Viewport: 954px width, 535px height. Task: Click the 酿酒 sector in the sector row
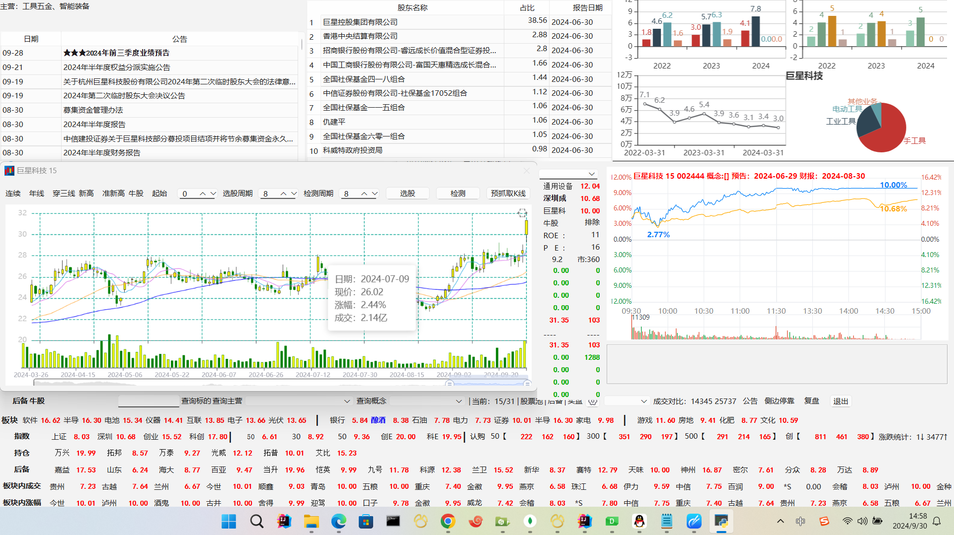pos(378,420)
